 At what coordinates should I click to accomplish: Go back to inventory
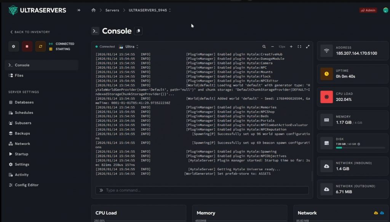(30, 32)
